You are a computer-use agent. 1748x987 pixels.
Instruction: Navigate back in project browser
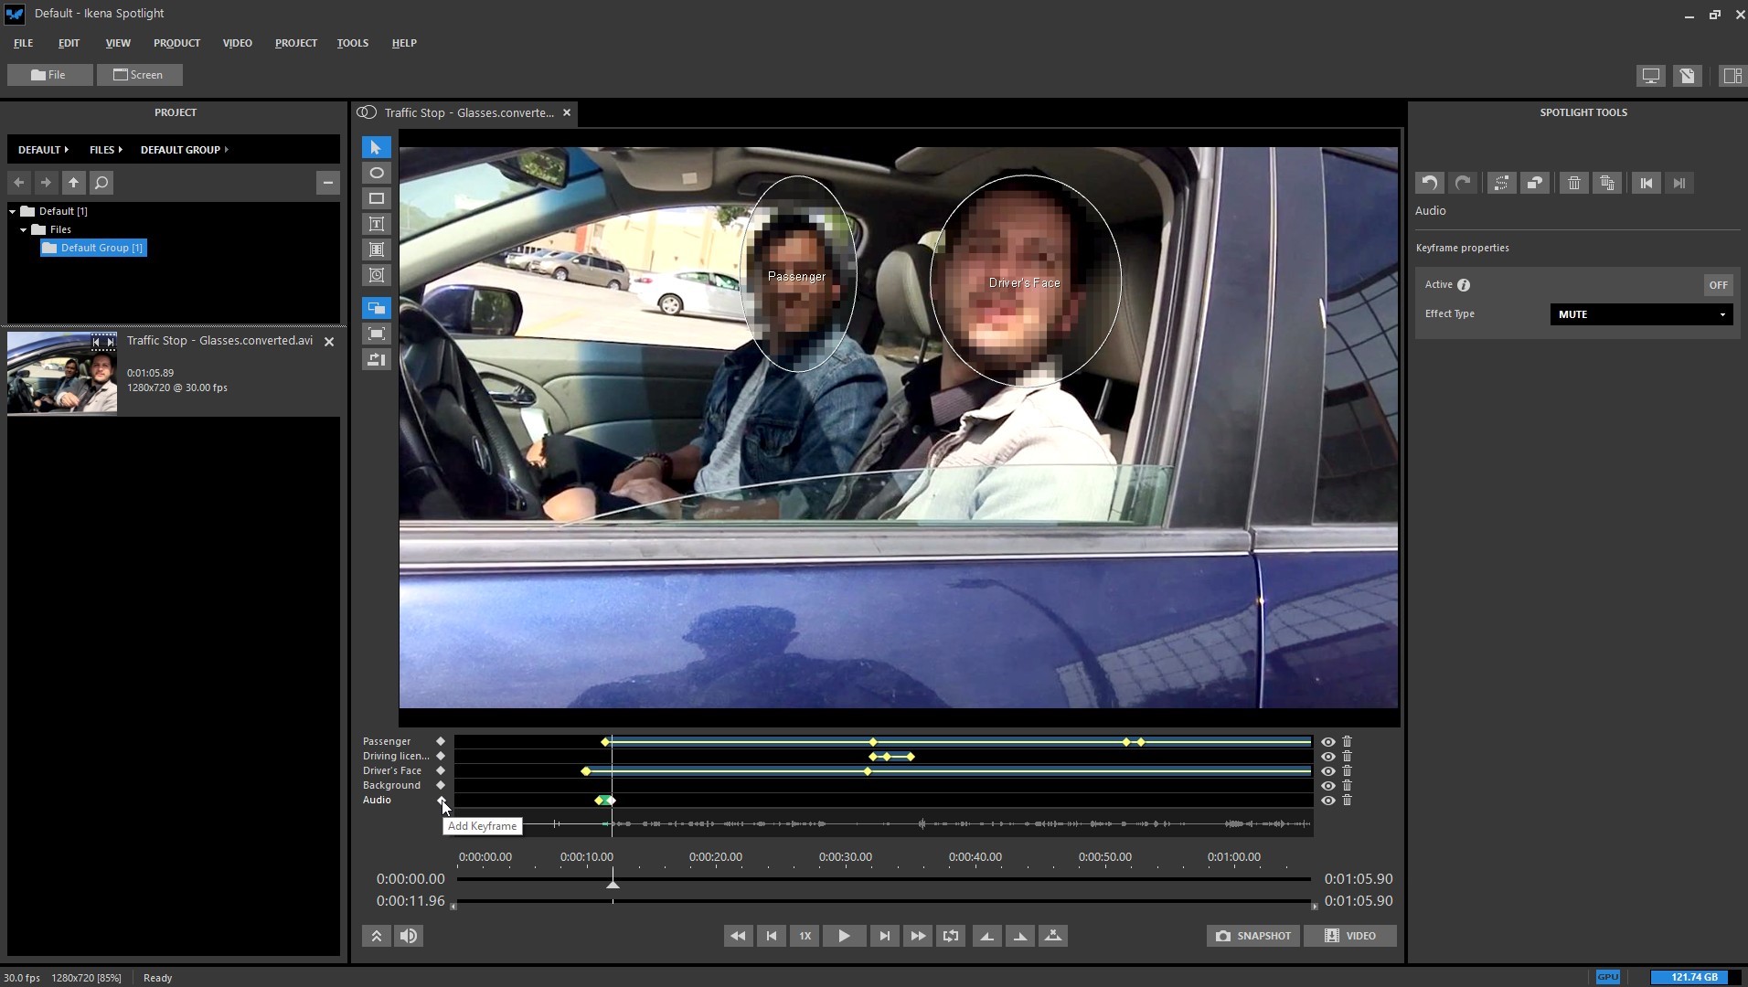point(19,183)
